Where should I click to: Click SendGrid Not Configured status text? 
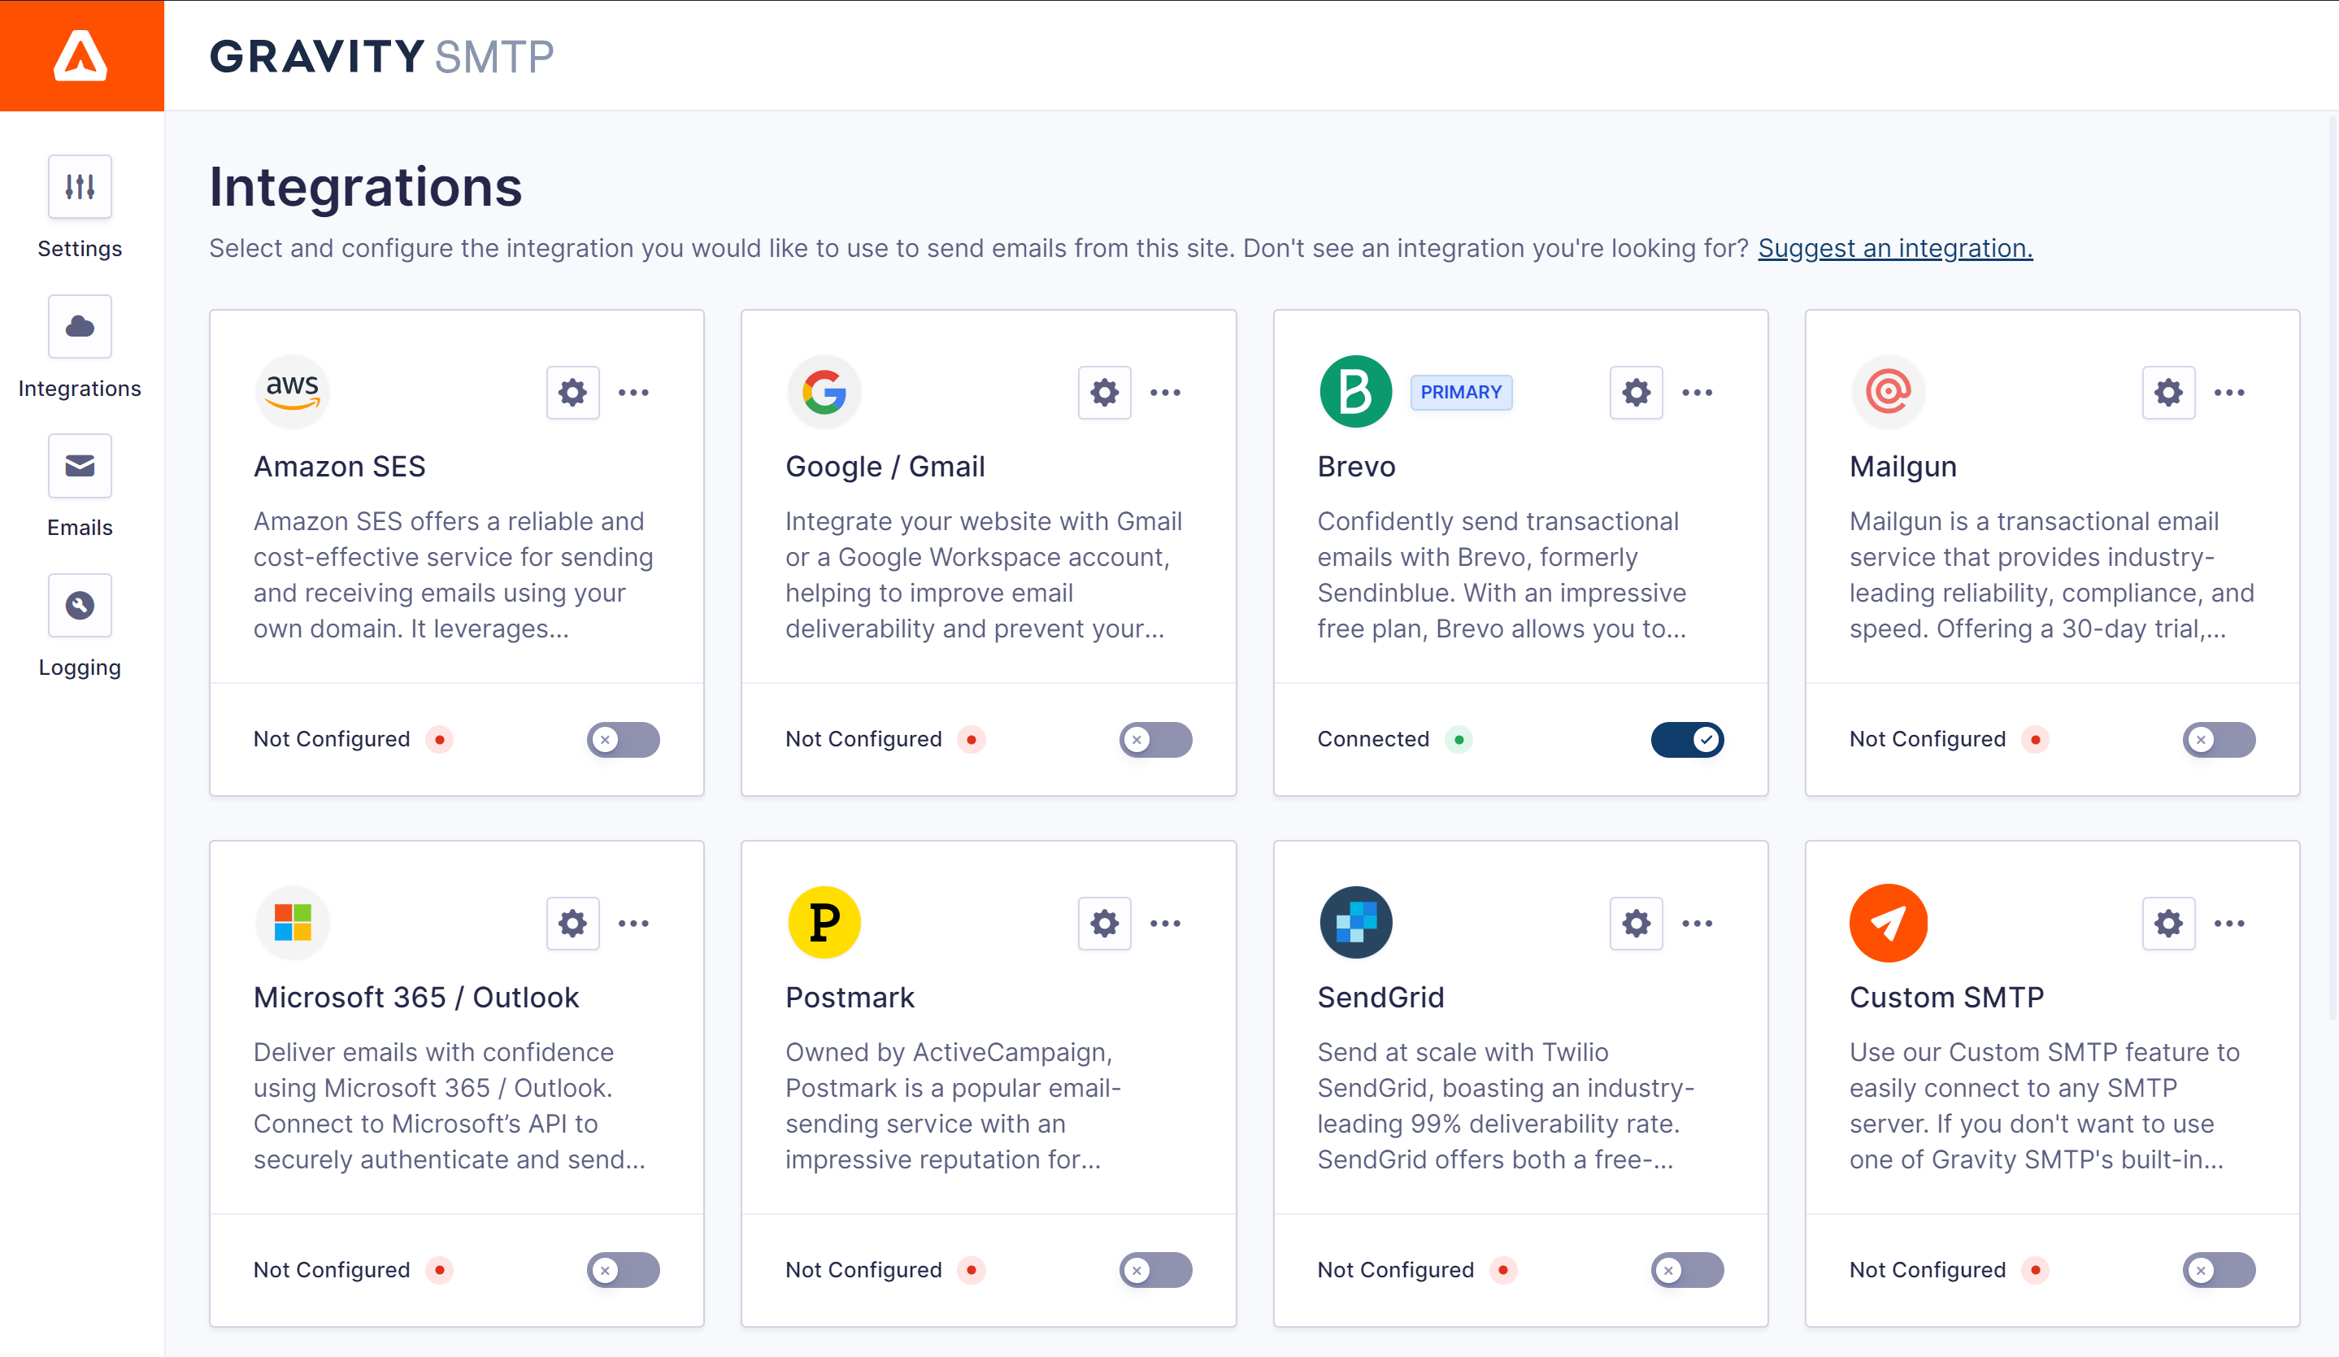click(1395, 1270)
